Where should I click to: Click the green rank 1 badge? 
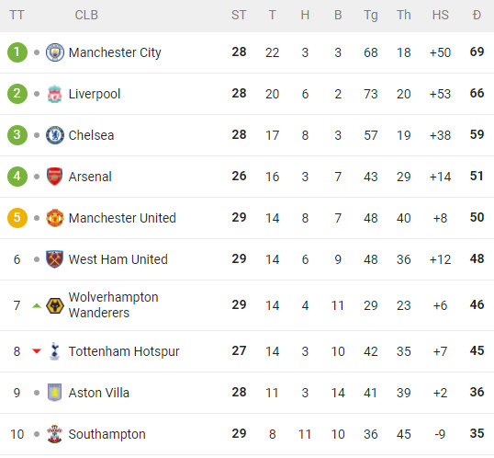[x=17, y=52]
